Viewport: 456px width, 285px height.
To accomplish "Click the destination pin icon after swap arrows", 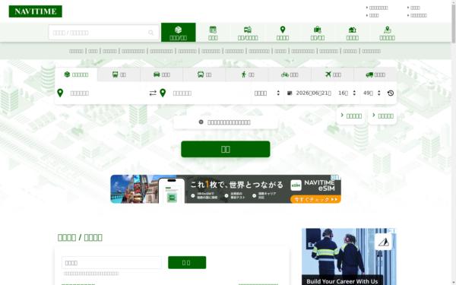I will tap(163, 93).
